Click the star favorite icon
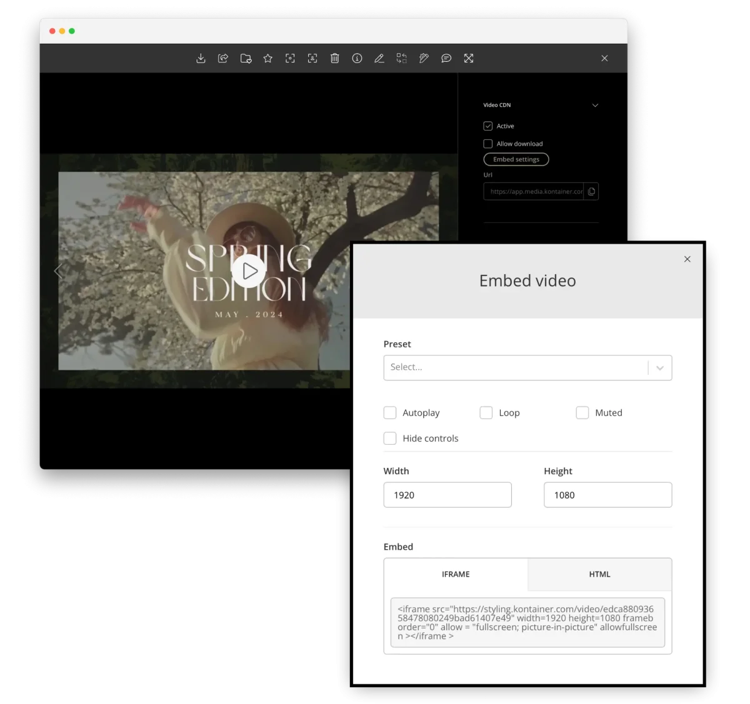750x704 pixels. tap(268, 58)
